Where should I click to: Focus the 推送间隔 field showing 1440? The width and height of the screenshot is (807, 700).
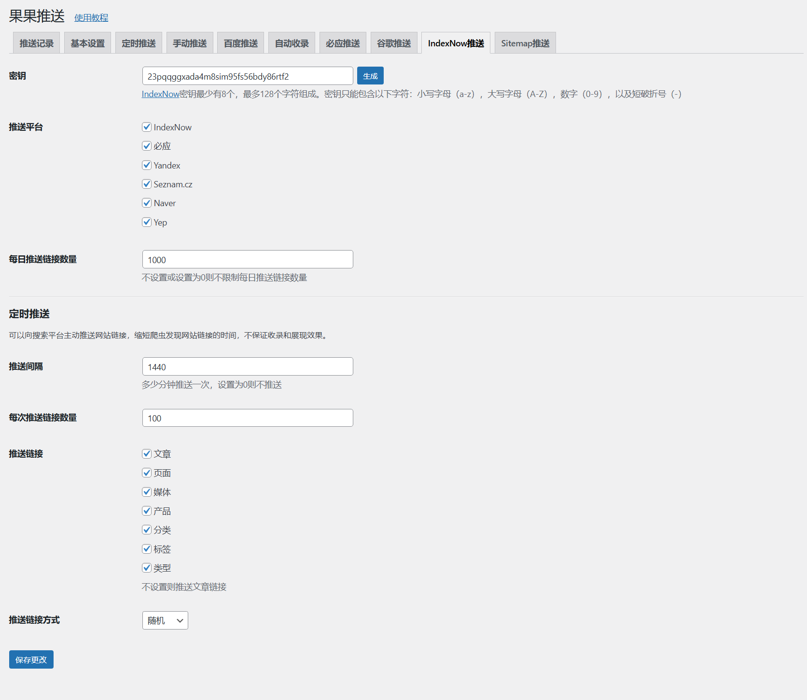click(248, 366)
